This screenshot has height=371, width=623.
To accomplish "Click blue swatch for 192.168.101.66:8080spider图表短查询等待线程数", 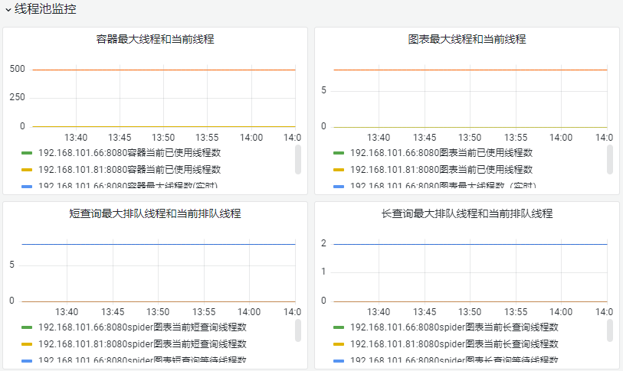I will (28, 360).
